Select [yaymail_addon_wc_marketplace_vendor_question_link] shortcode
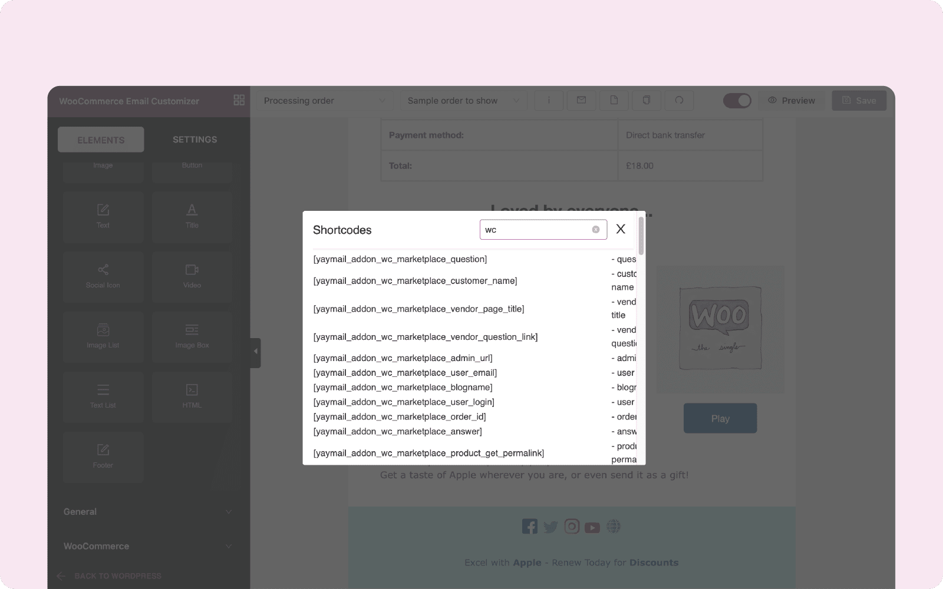Image resolution: width=943 pixels, height=589 pixels. pos(426,337)
